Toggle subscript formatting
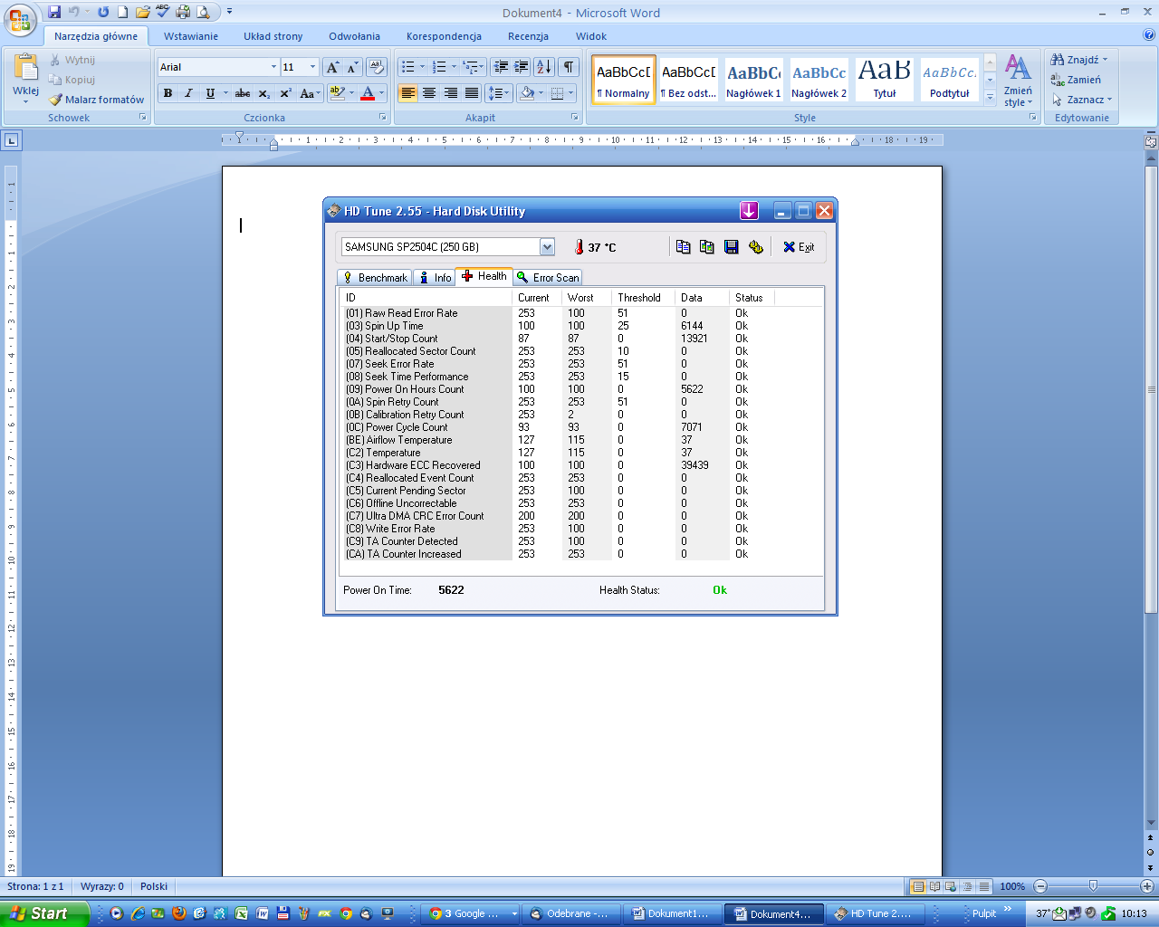The height and width of the screenshot is (927, 1159). [263, 93]
